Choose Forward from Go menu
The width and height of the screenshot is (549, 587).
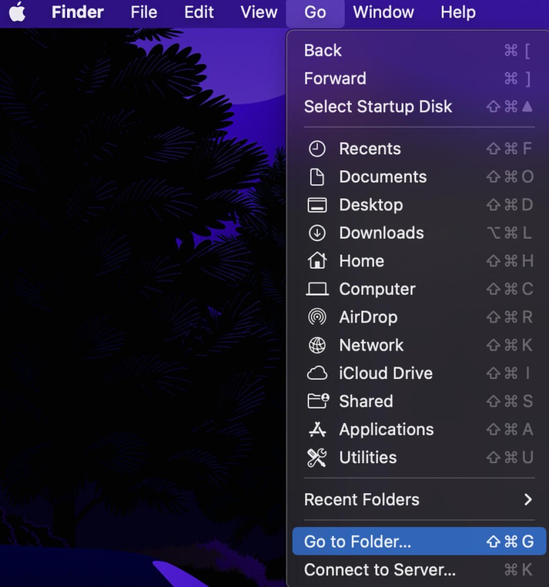pyautogui.click(x=419, y=79)
